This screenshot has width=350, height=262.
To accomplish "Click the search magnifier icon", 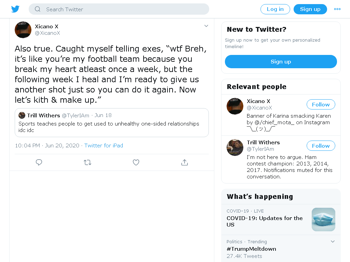I will [x=38, y=9].
